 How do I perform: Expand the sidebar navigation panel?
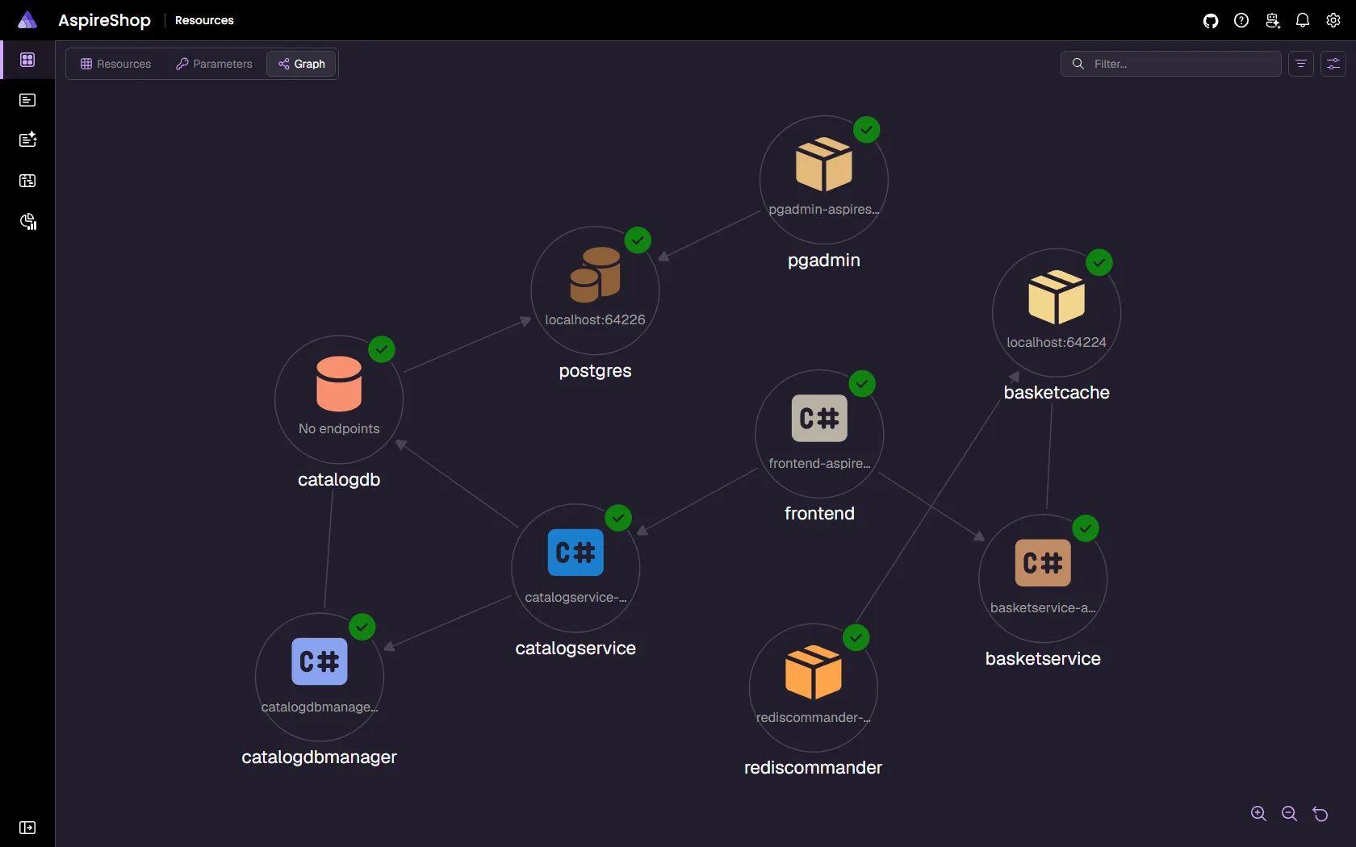[27, 828]
